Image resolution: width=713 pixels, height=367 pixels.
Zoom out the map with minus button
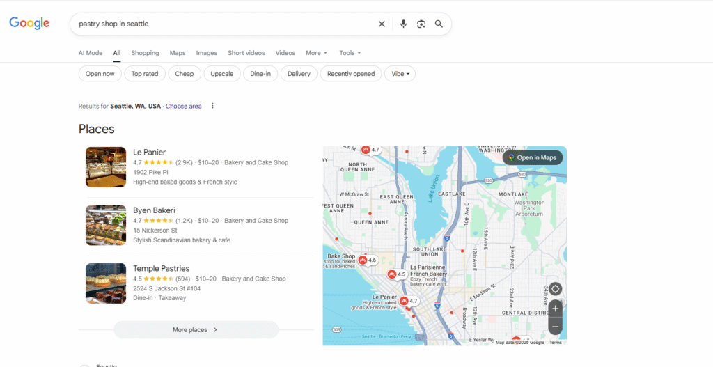555,326
